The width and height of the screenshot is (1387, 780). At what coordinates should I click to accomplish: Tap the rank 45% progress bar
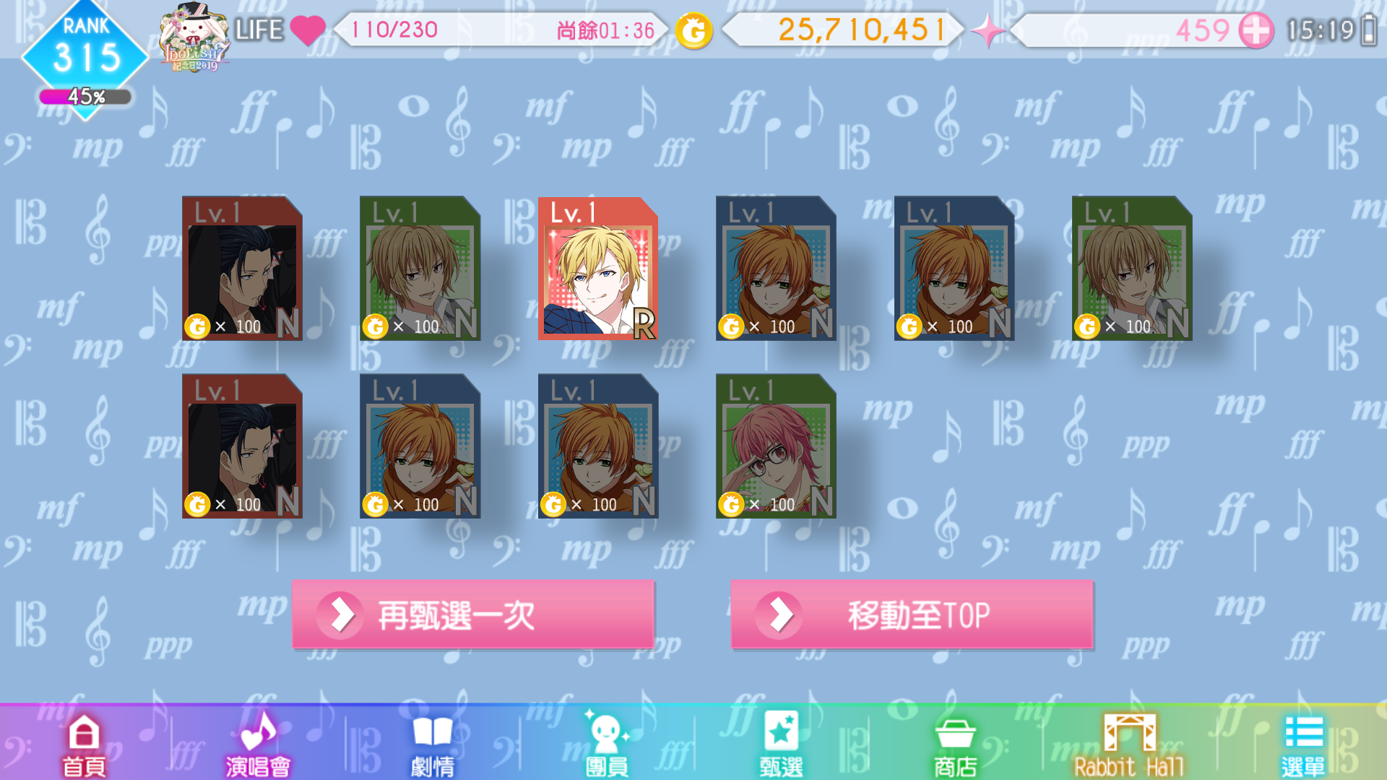pyautogui.click(x=85, y=97)
